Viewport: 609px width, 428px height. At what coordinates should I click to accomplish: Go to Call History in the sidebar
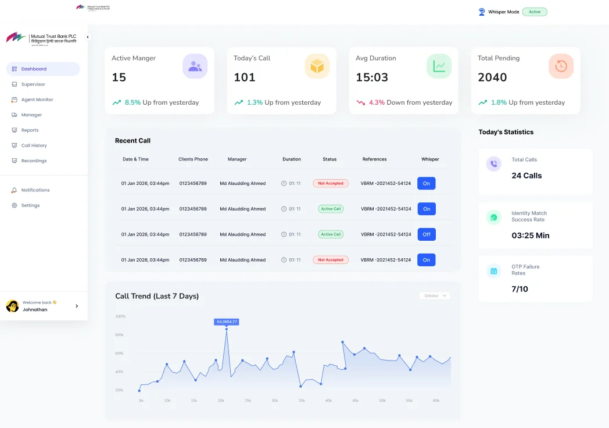34,145
